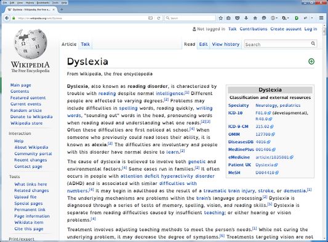Image resolution: width=328 pixels, height=242 pixels.
Task: Bookmark this page with the star icon
Action: point(221,18)
